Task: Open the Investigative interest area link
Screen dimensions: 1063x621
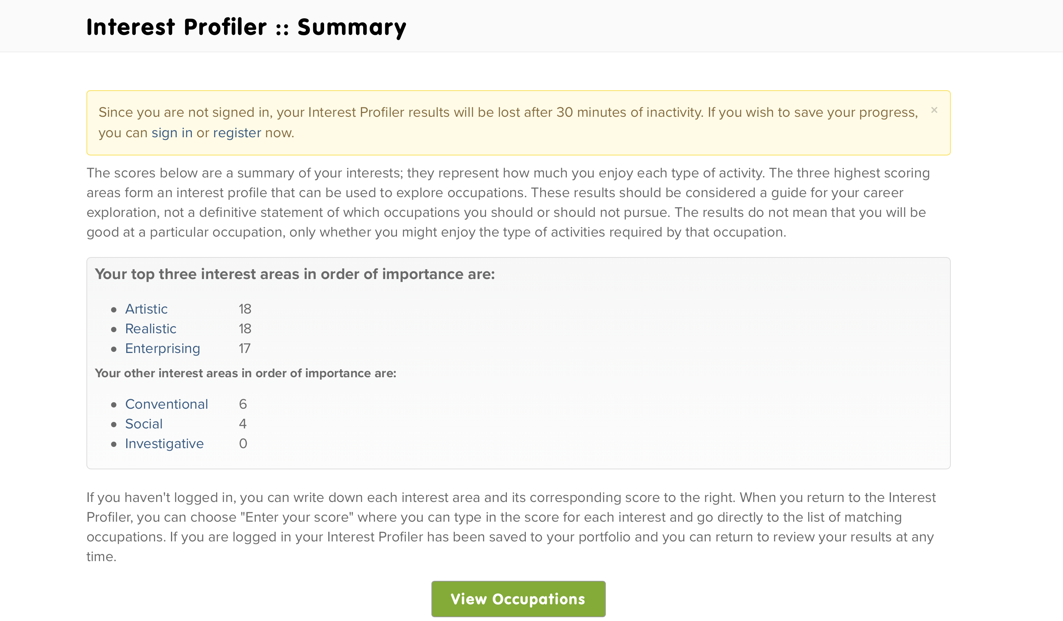Action: (164, 444)
